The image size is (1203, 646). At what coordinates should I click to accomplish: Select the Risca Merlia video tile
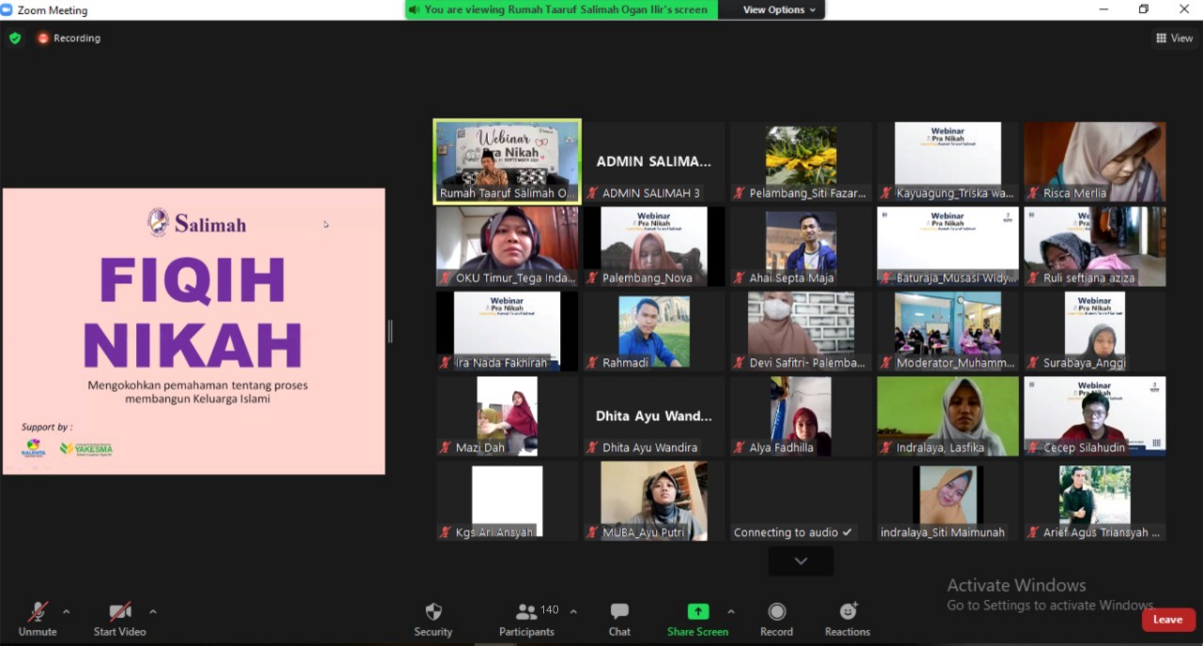click(1095, 161)
